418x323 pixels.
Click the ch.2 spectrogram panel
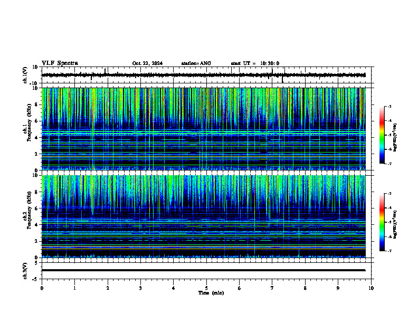click(x=204, y=216)
